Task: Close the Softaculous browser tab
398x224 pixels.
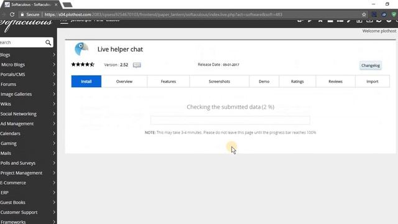Action: point(56,4)
